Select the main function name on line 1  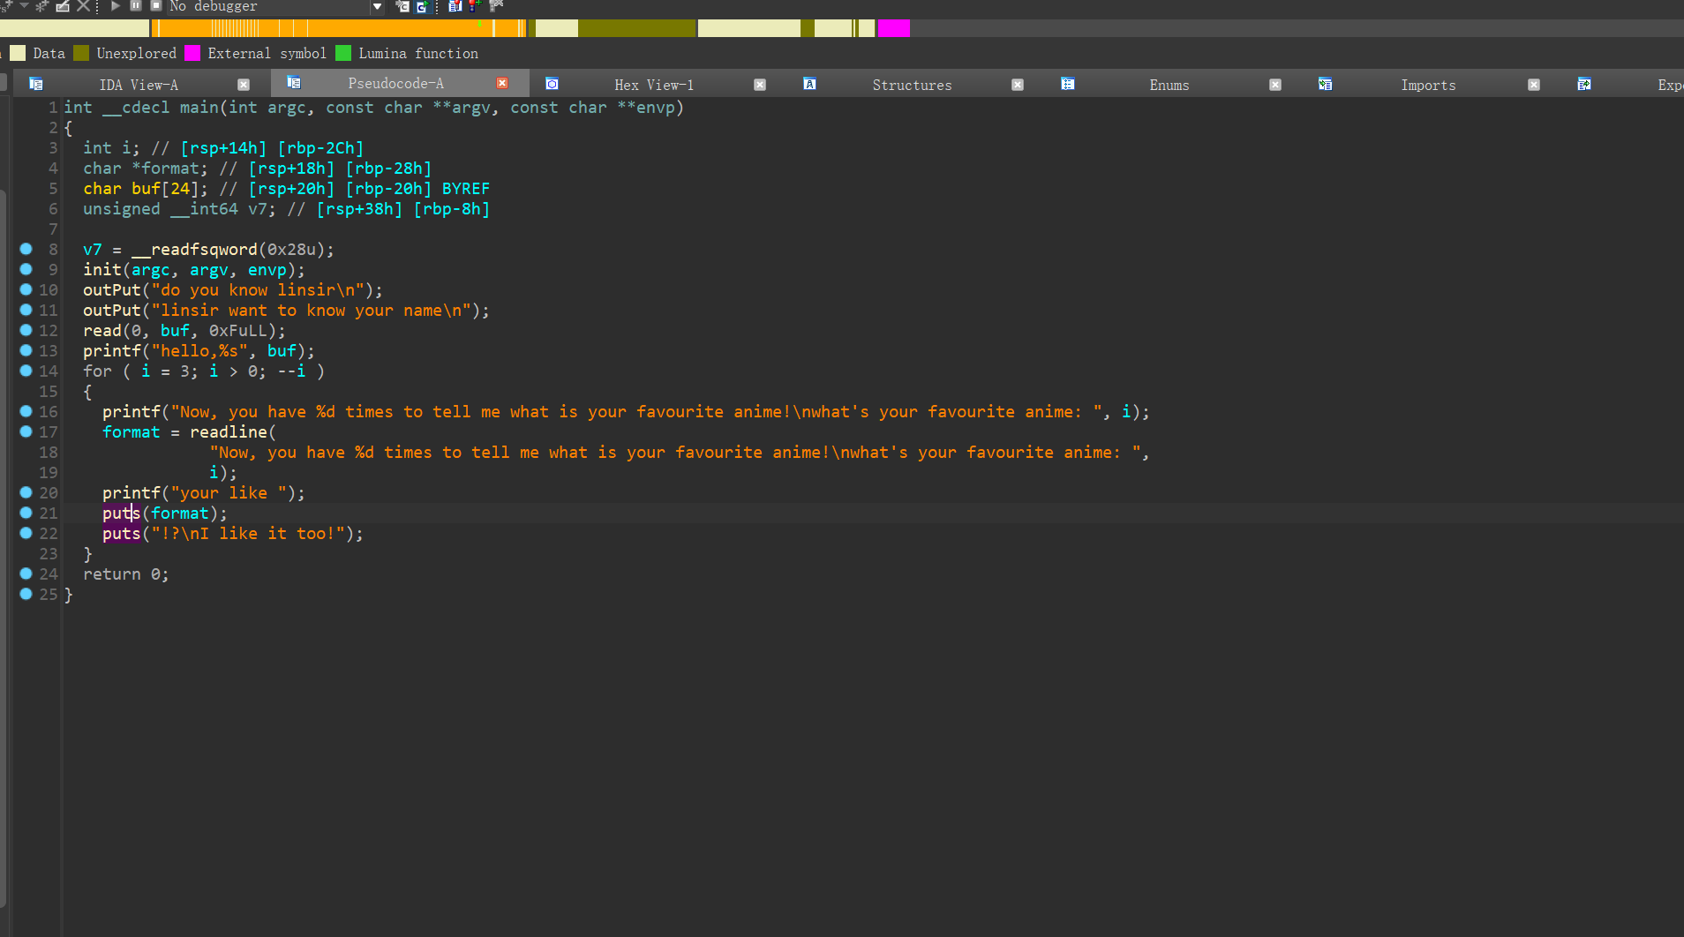coord(199,108)
